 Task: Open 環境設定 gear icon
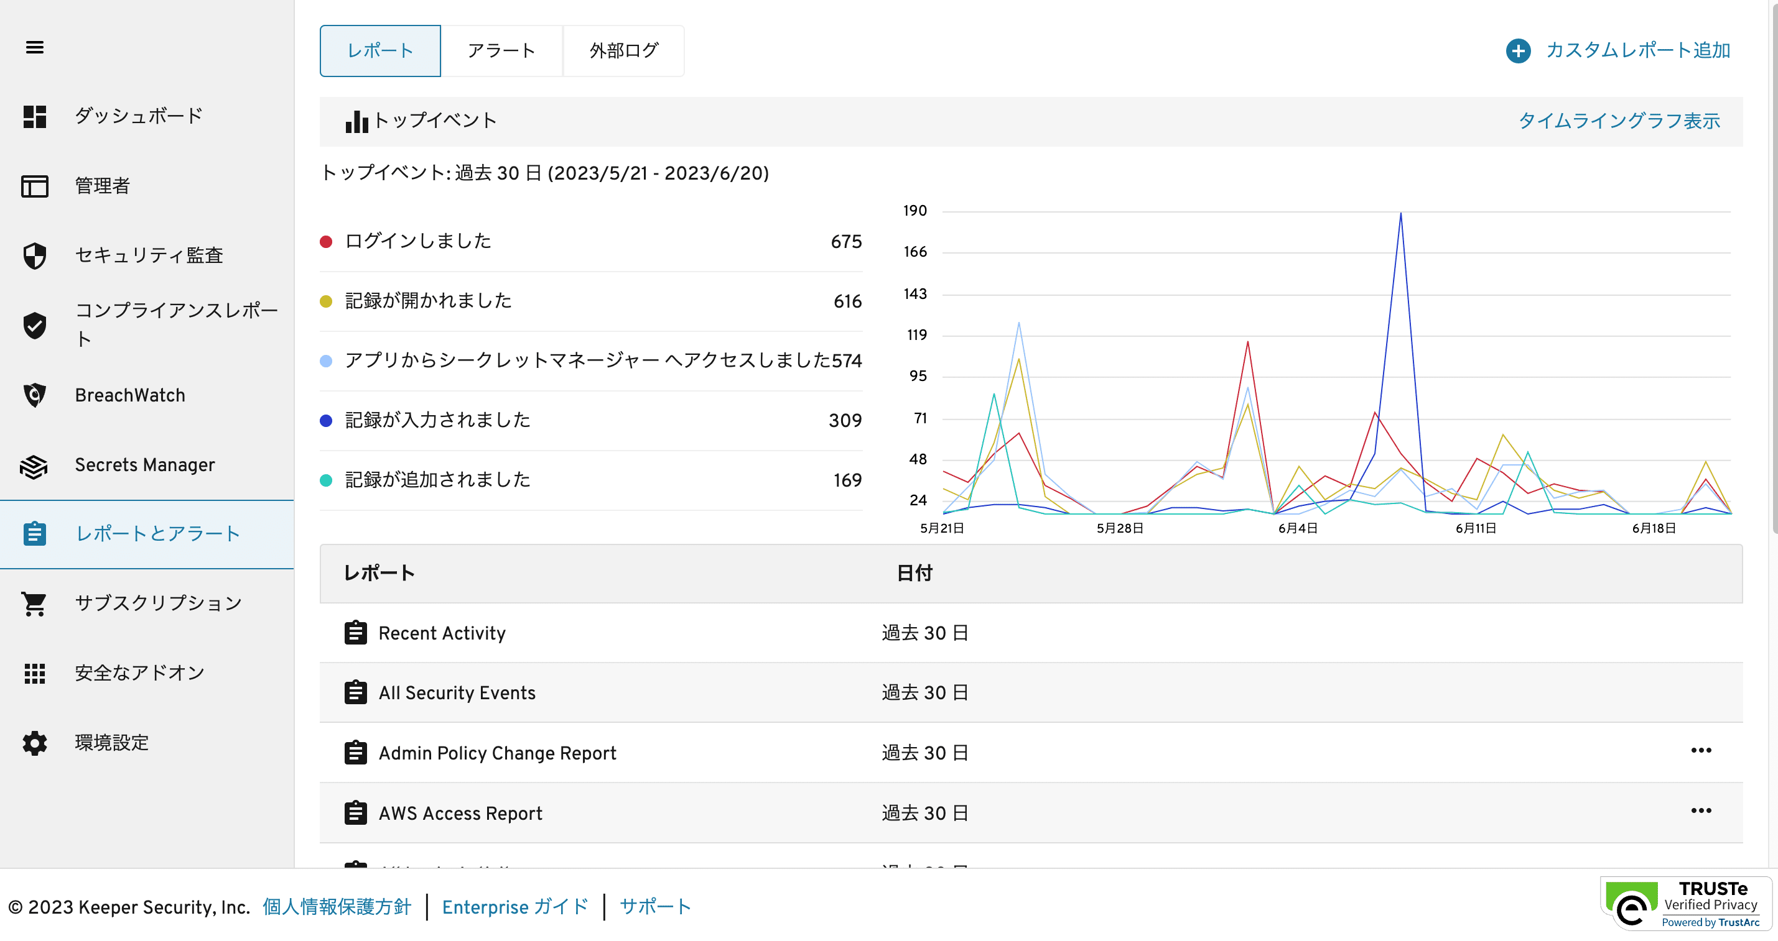click(x=34, y=743)
